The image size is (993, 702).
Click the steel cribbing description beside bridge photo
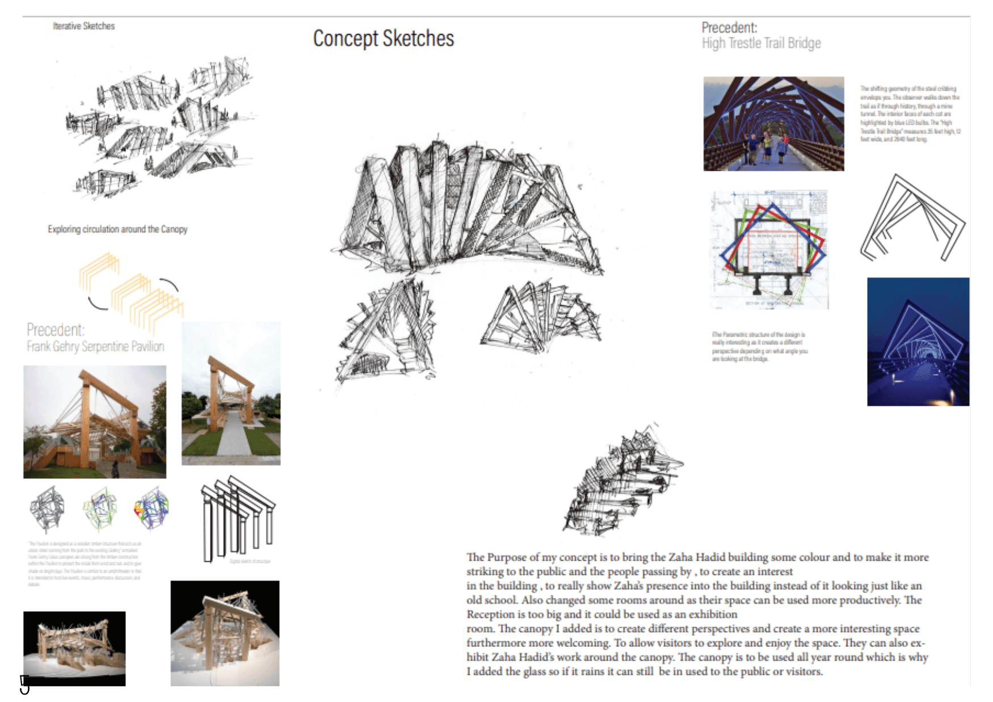[x=910, y=114]
